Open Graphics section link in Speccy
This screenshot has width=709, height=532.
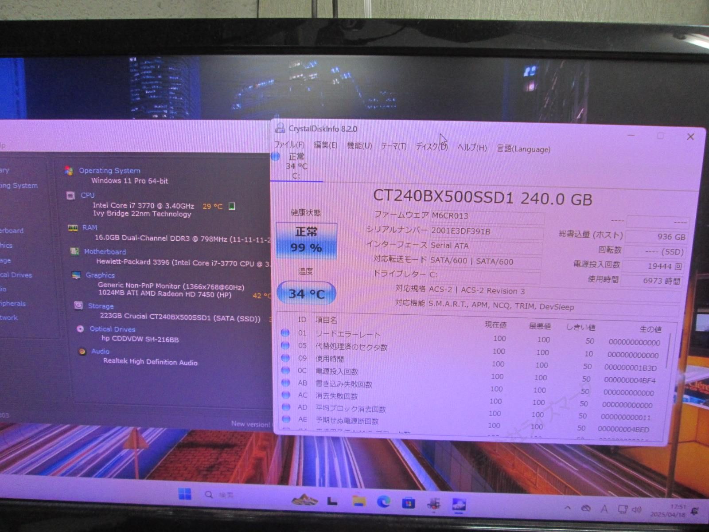(x=100, y=275)
